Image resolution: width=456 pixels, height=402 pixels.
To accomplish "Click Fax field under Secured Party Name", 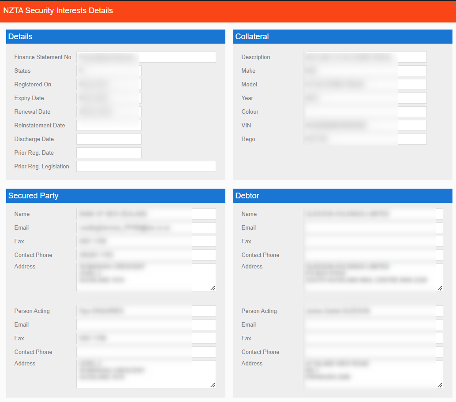I will [146, 241].
